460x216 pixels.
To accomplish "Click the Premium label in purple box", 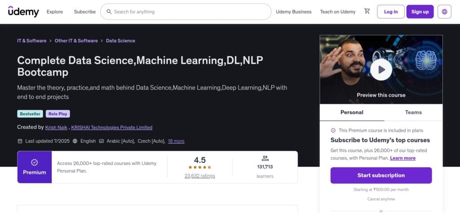I will click(x=34, y=172).
